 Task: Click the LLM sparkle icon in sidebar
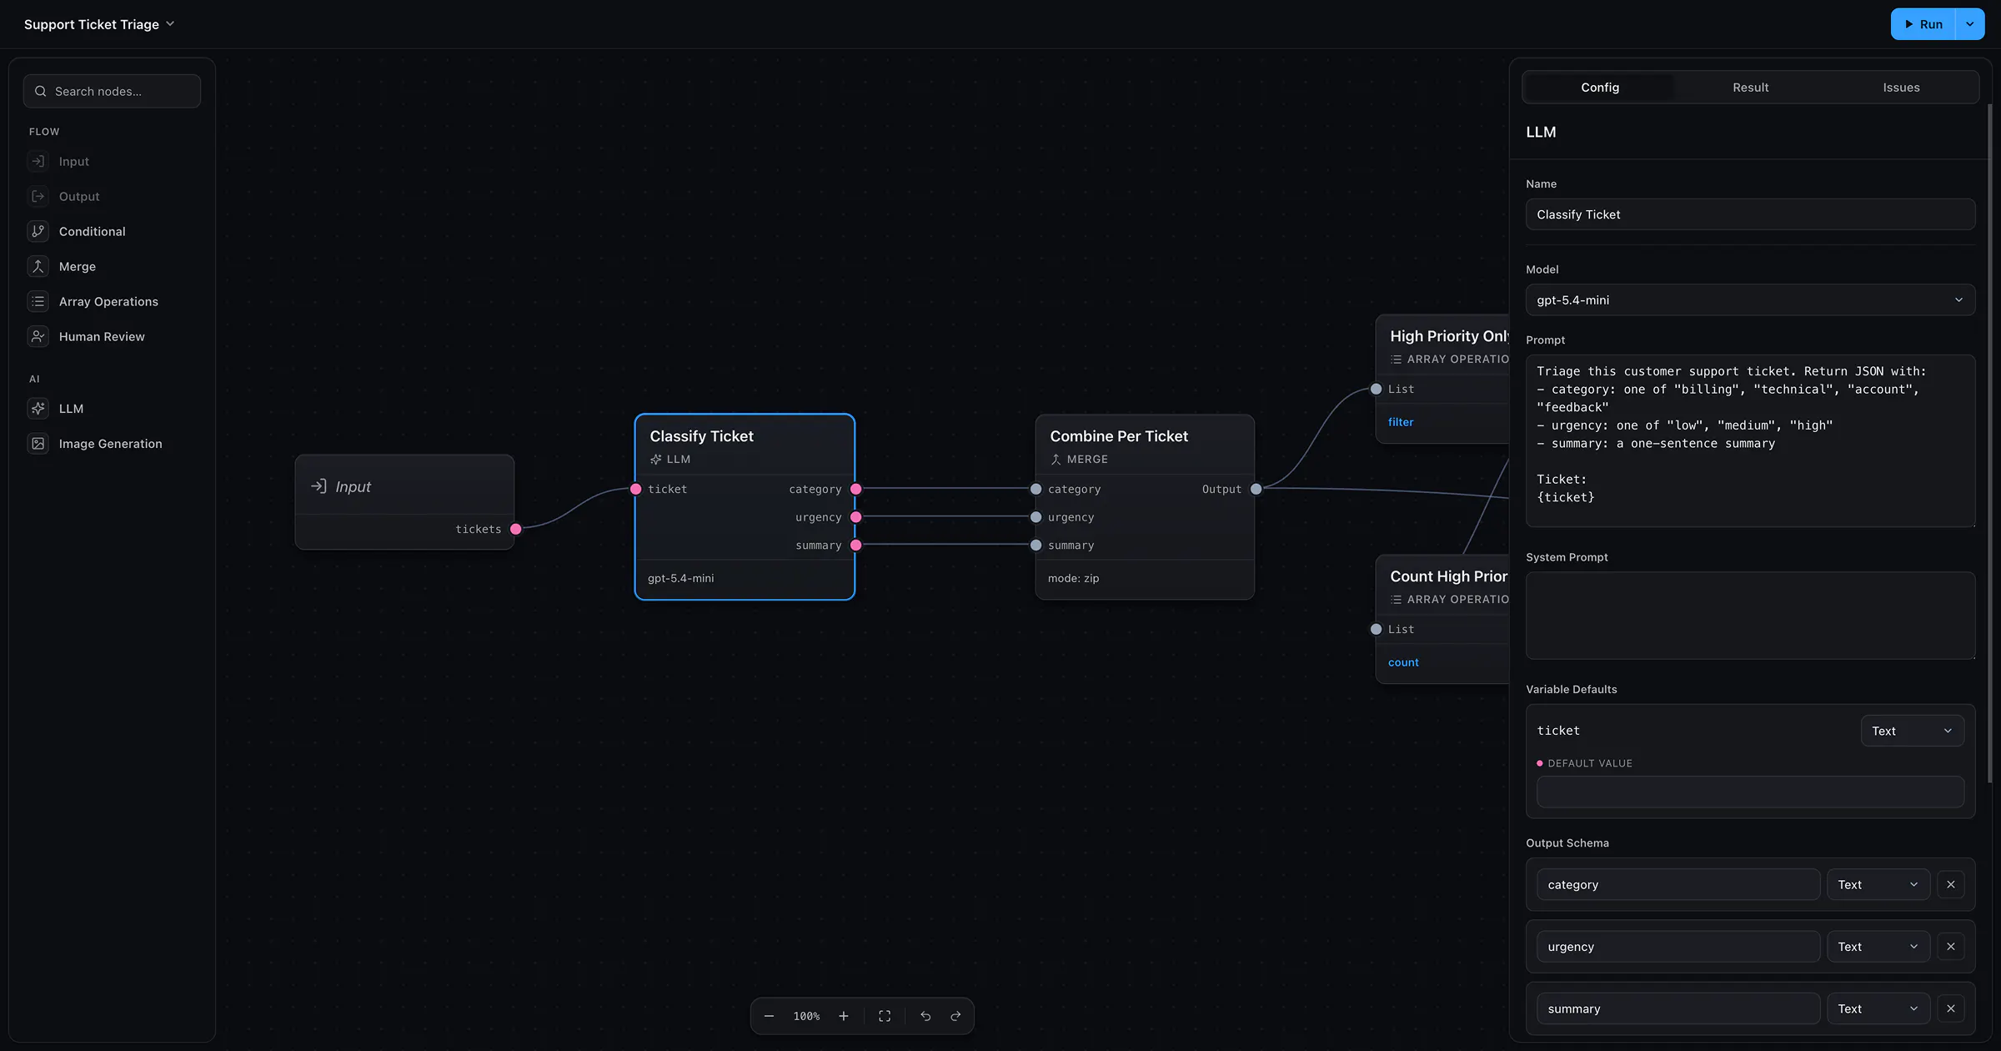pyautogui.click(x=38, y=408)
